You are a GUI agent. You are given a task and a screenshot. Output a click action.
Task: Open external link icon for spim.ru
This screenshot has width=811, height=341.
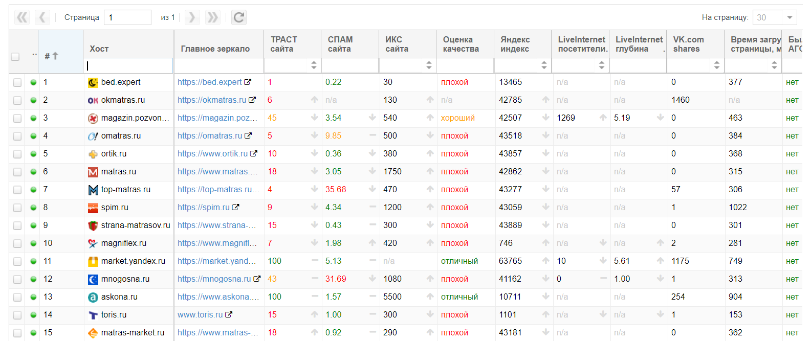[x=236, y=207]
